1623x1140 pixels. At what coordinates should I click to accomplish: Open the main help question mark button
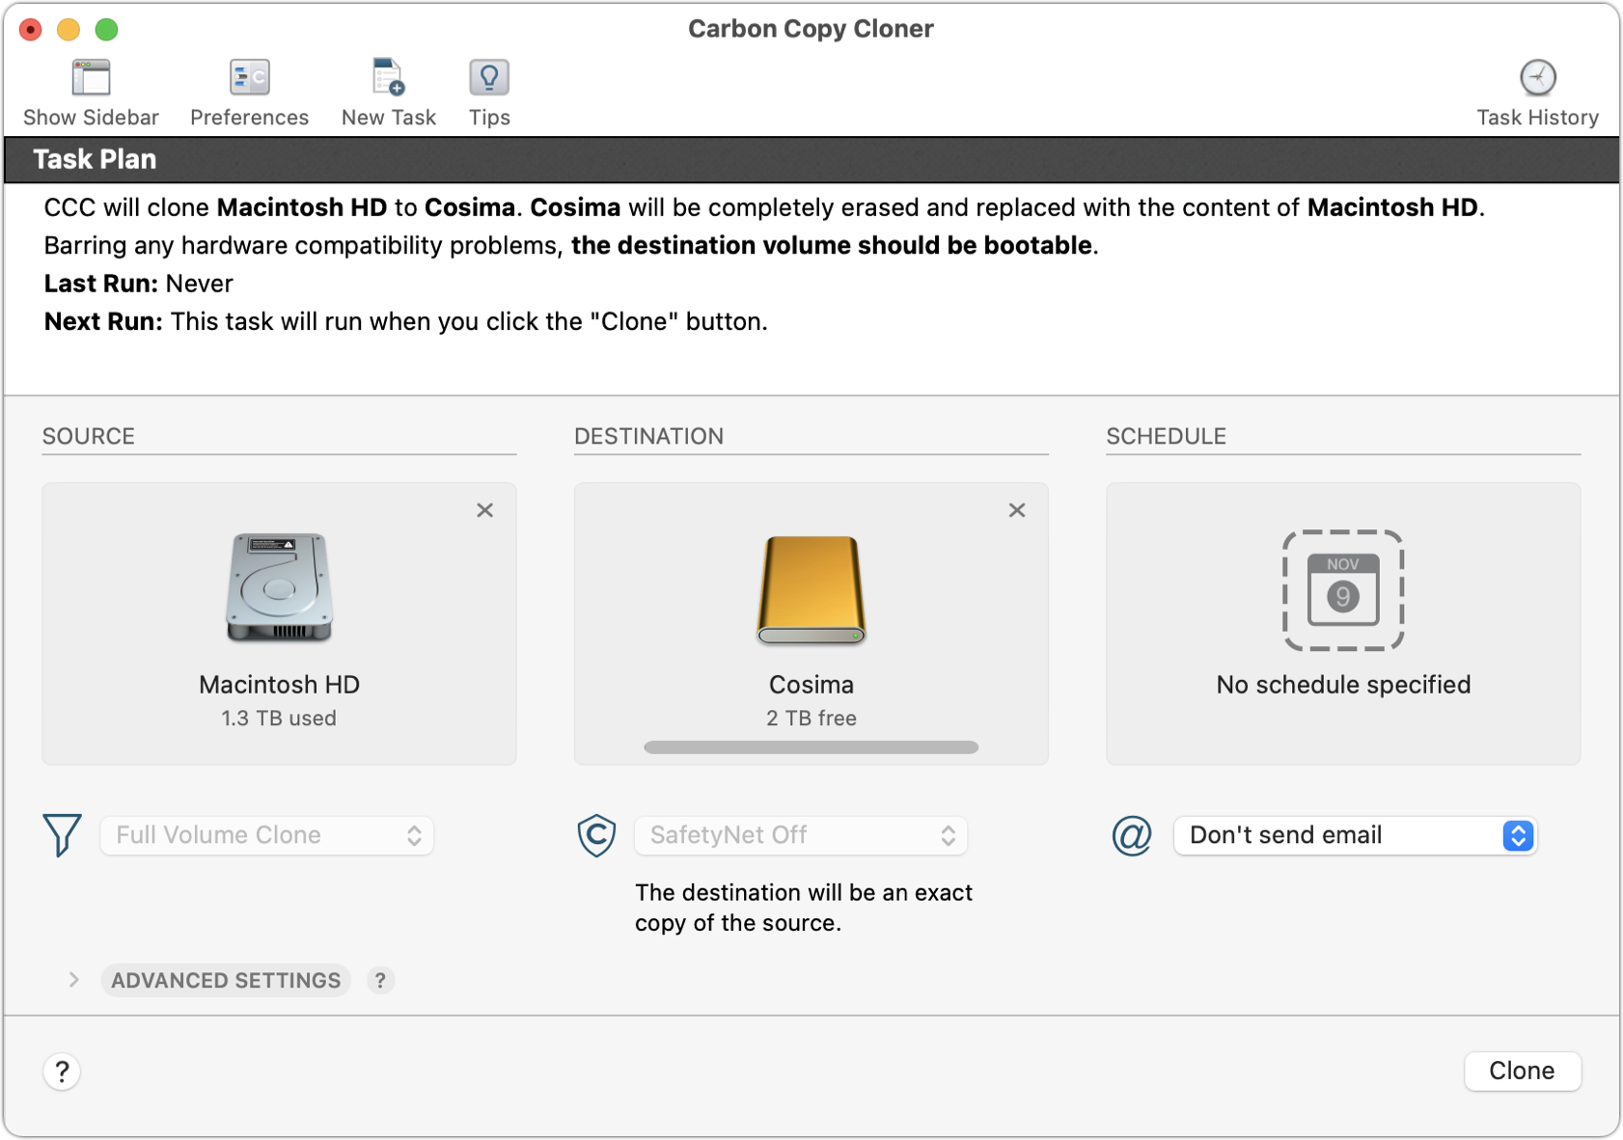tap(62, 1072)
